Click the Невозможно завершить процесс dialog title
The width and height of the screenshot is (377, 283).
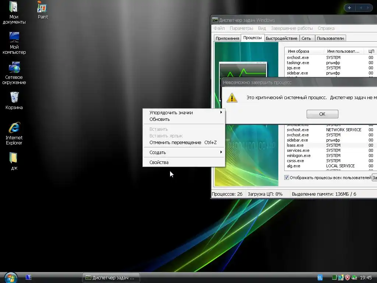tap(257, 83)
